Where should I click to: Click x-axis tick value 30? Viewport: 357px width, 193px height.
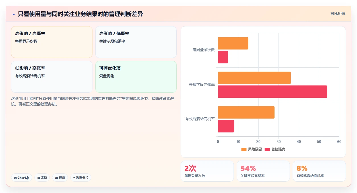coord(278,142)
